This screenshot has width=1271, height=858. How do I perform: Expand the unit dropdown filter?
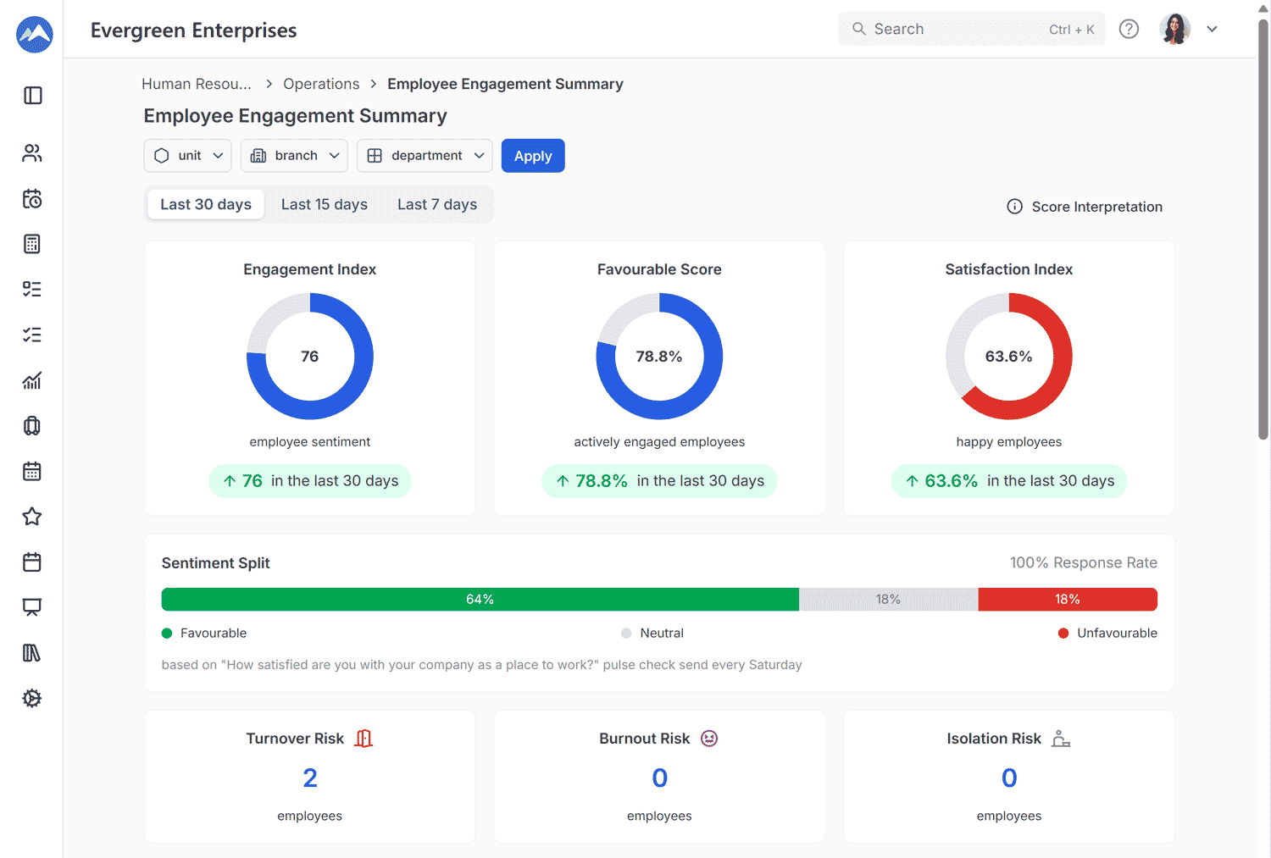pos(188,156)
